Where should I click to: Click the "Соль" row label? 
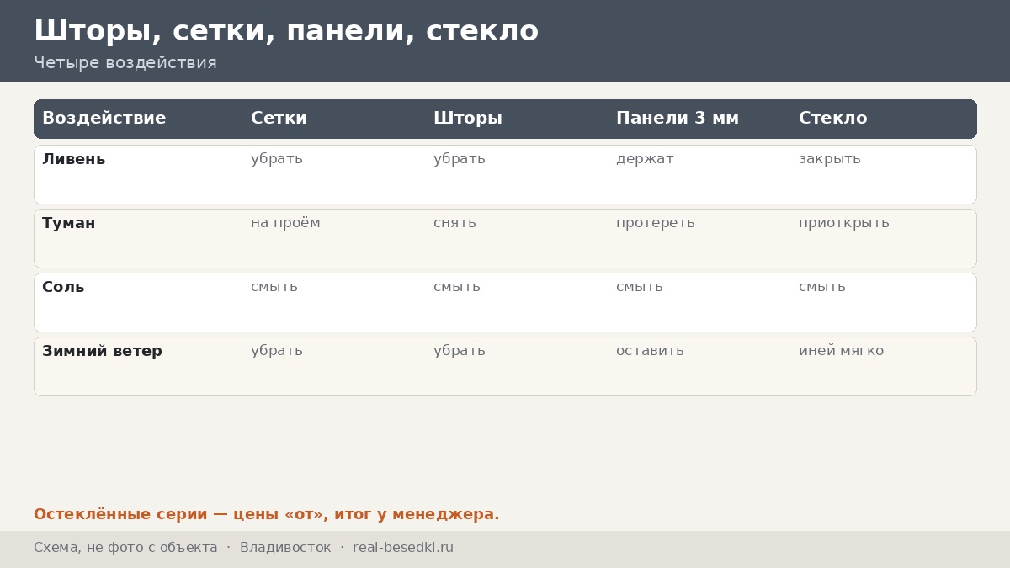pyautogui.click(x=63, y=287)
